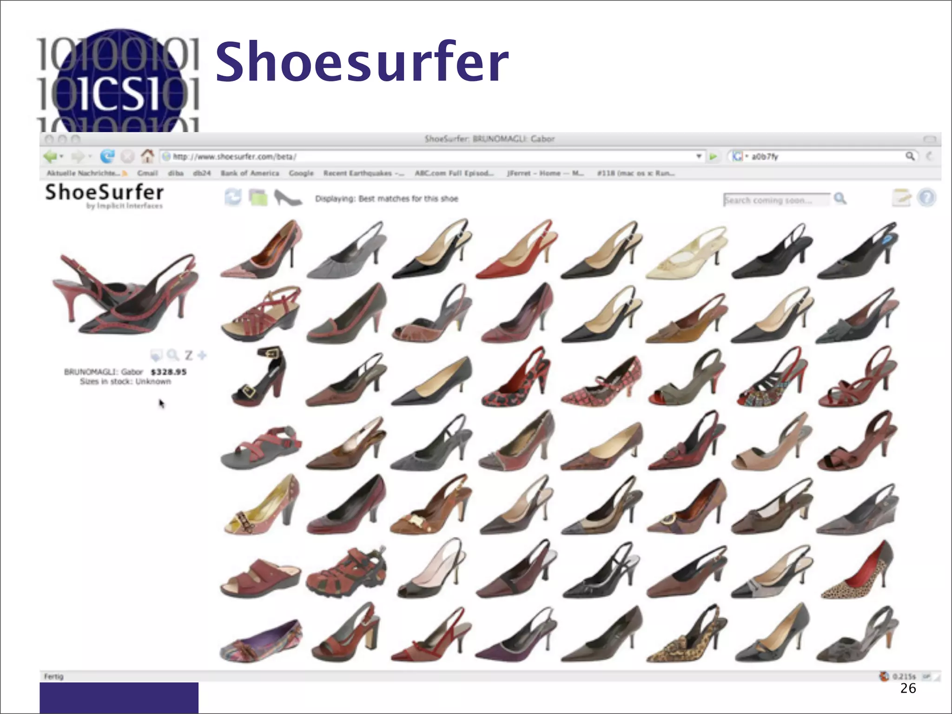Click the feed icon beside Aktuelle Nachrichte

coord(124,173)
